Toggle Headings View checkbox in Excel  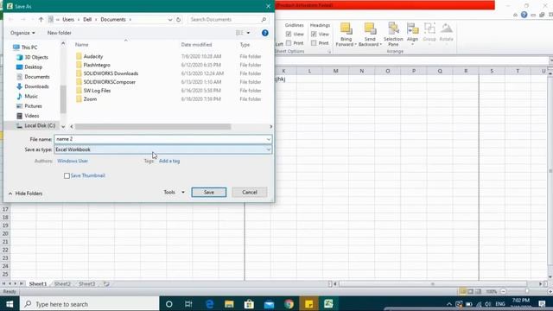click(x=314, y=35)
